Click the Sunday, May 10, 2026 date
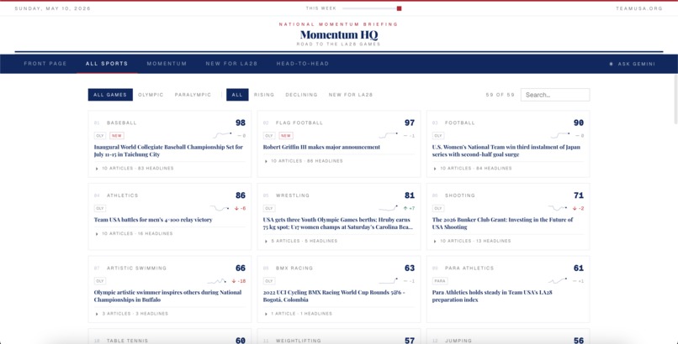Image resolution: width=678 pixels, height=344 pixels. coord(53,8)
